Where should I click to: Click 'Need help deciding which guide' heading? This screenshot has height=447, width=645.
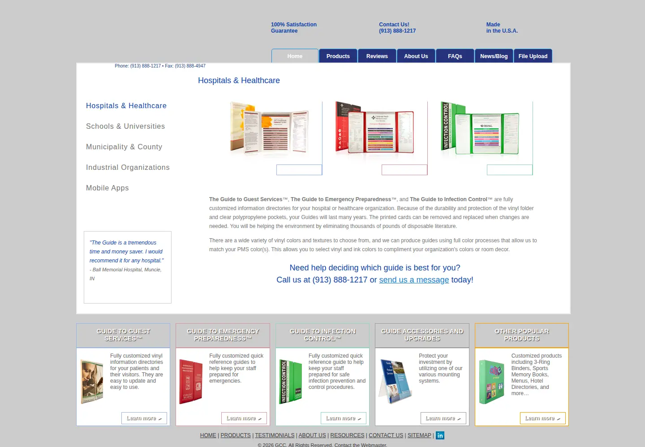[375, 268]
